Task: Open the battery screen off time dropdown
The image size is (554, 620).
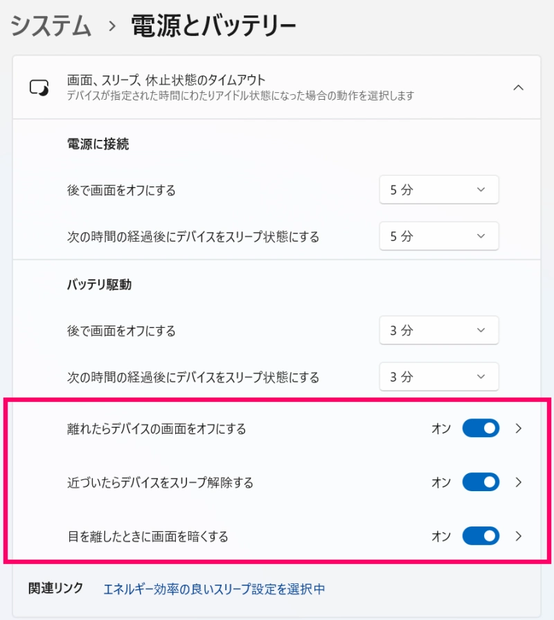Action: [x=439, y=330]
